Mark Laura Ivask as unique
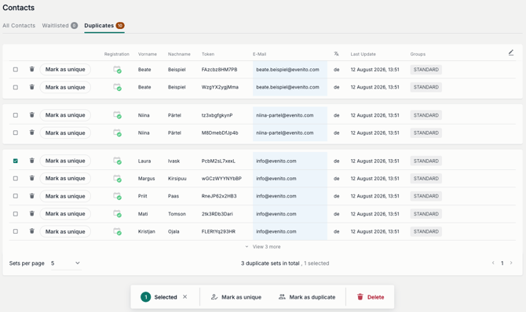Viewport: 526px width, 312px height. (x=65, y=161)
